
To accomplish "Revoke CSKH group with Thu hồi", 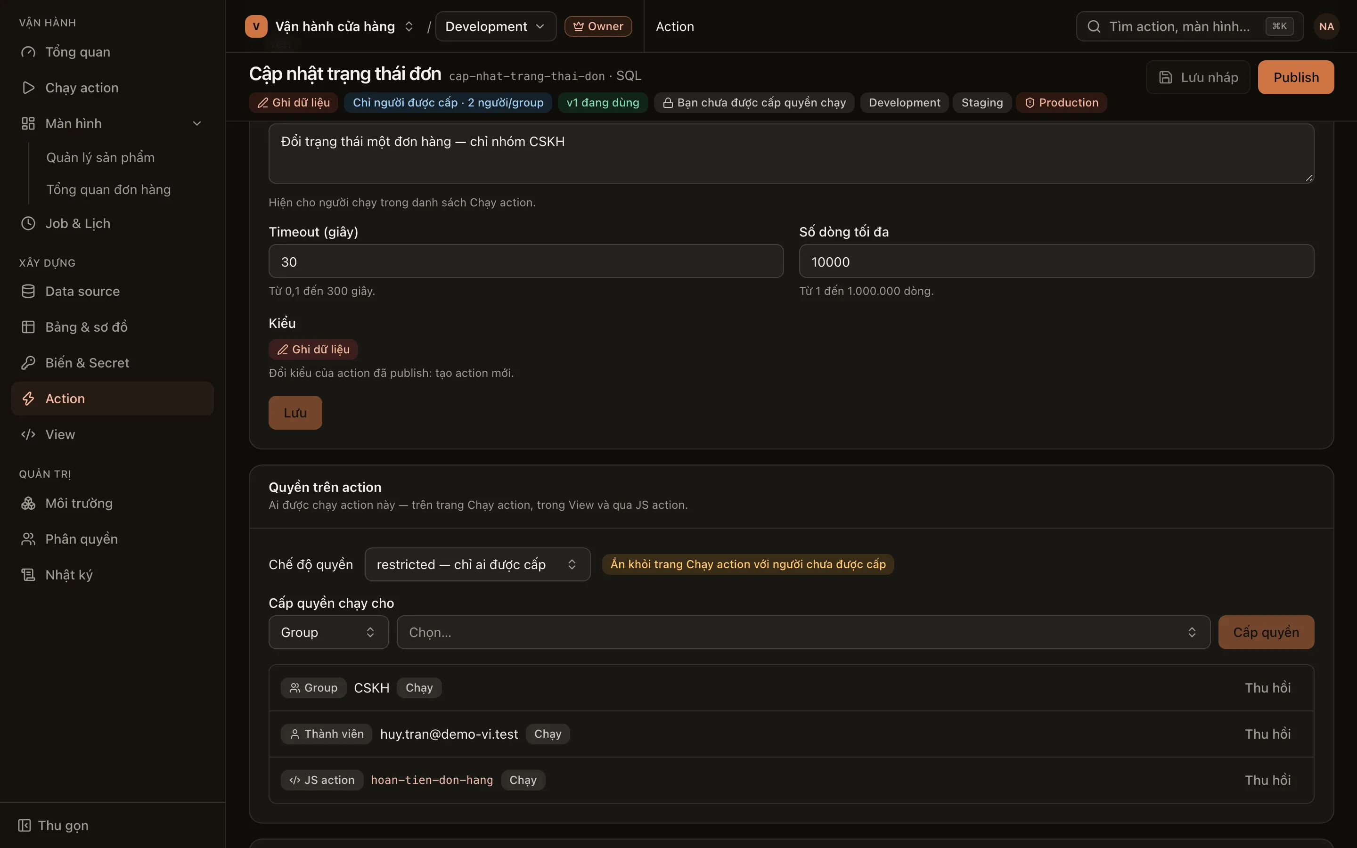I will (x=1267, y=688).
